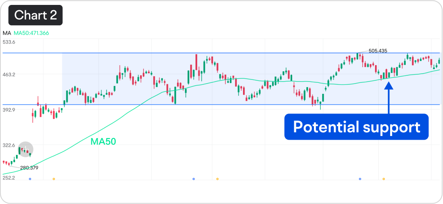
Task: Click the middle blue event dot
Action: (x=193, y=179)
